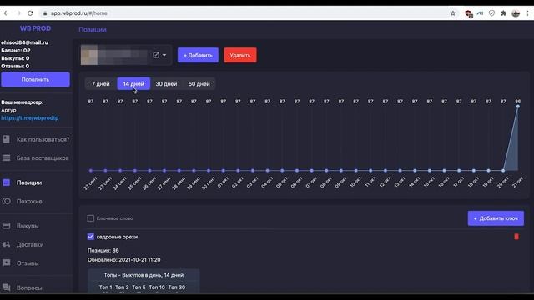Open browser extensions puzzle icon
The width and height of the screenshot is (534, 300).
pyautogui.click(x=504, y=13)
